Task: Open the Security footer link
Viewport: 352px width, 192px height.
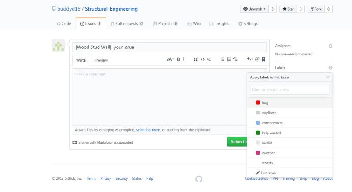Action: (x=121, y=178)
